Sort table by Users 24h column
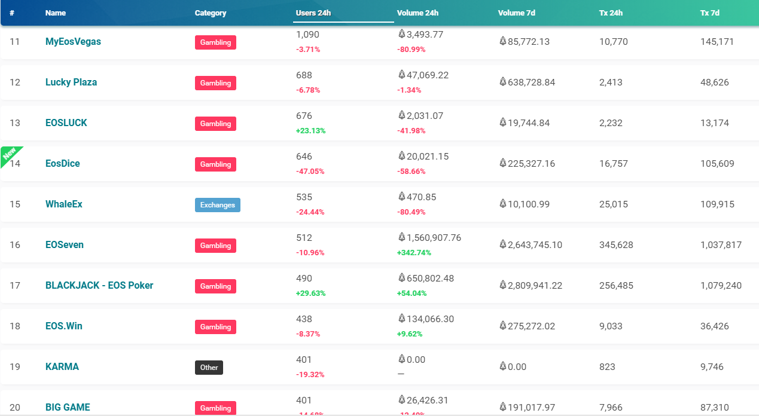 pos(313,13)
